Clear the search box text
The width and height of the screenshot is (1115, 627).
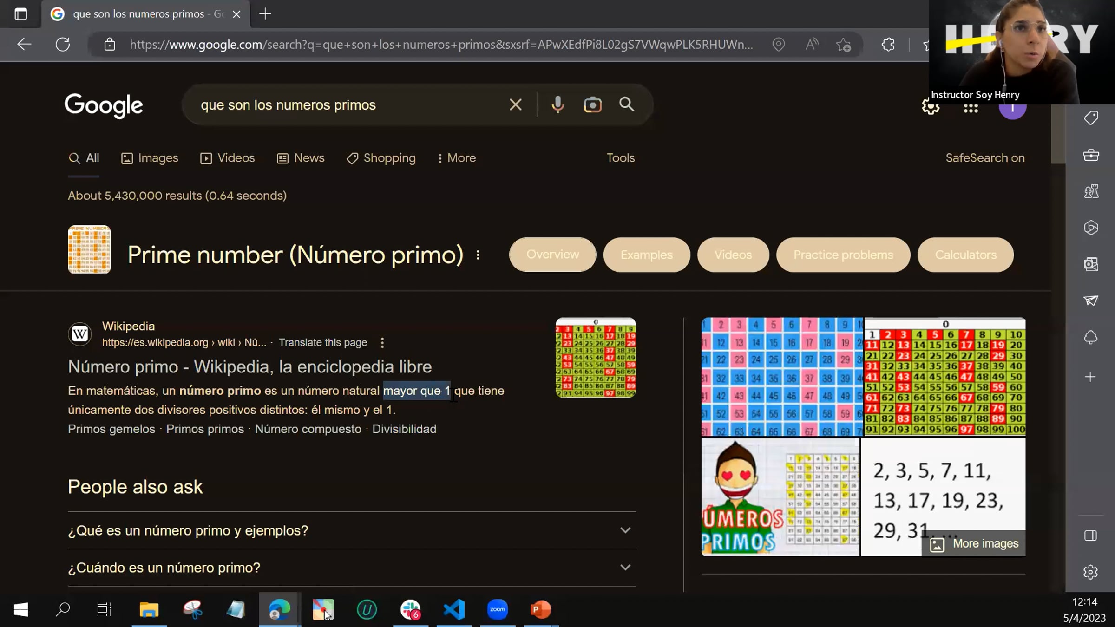coord(515,105)
